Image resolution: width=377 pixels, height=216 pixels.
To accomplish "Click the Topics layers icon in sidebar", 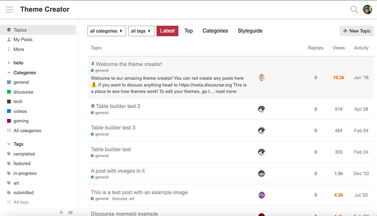I will point(9,30).
